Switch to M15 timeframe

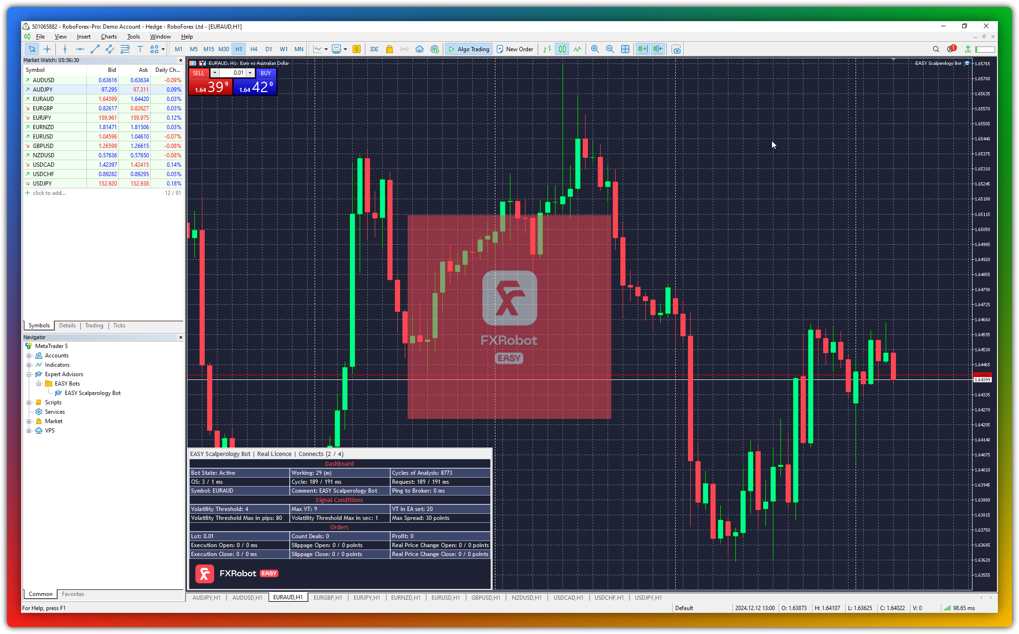coord(208,49)
